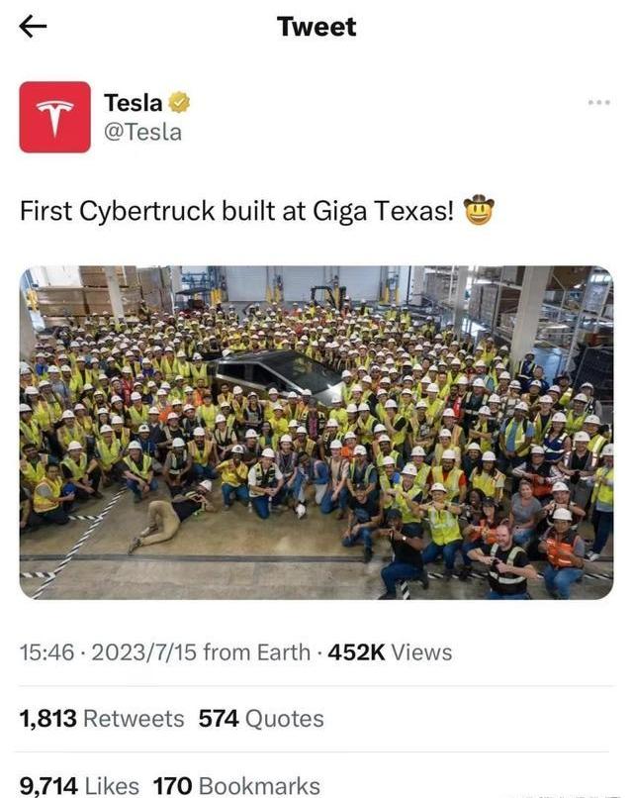Tap the back arrow icon
Viewport: 633px width, 798px height.
pos(33,26)
